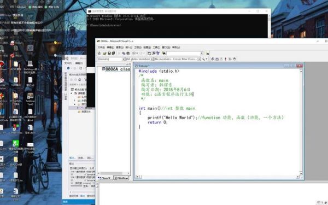Click the Compile icon in build minibar
Viewport: 328px width, 205px height.
coord(213,59)
